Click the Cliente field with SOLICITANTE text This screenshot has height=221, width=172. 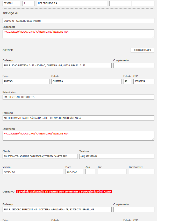pyautogui.click(x=40, y=156)
